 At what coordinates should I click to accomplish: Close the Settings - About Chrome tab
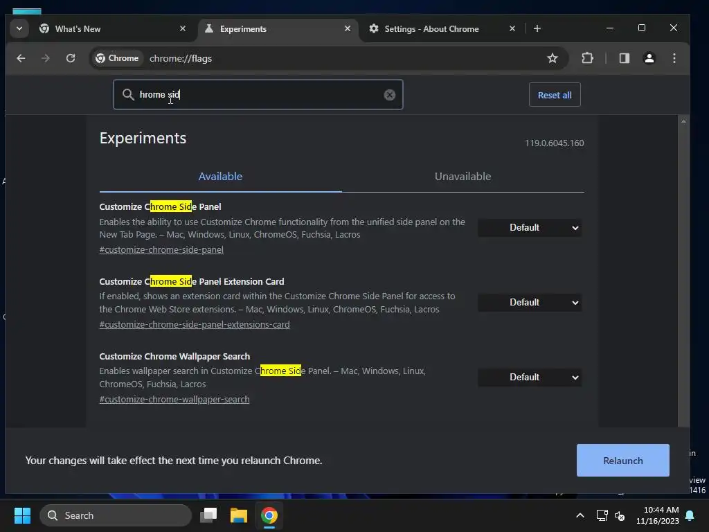click(x=512, y=28)
